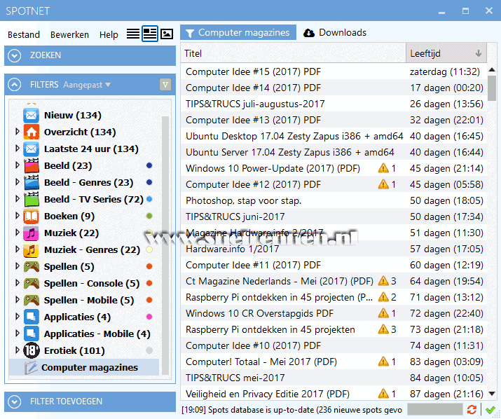Viewport: 501px width, 419px height.
Task: Expand the Erotiek tree node
Action: tap(18, 350)
